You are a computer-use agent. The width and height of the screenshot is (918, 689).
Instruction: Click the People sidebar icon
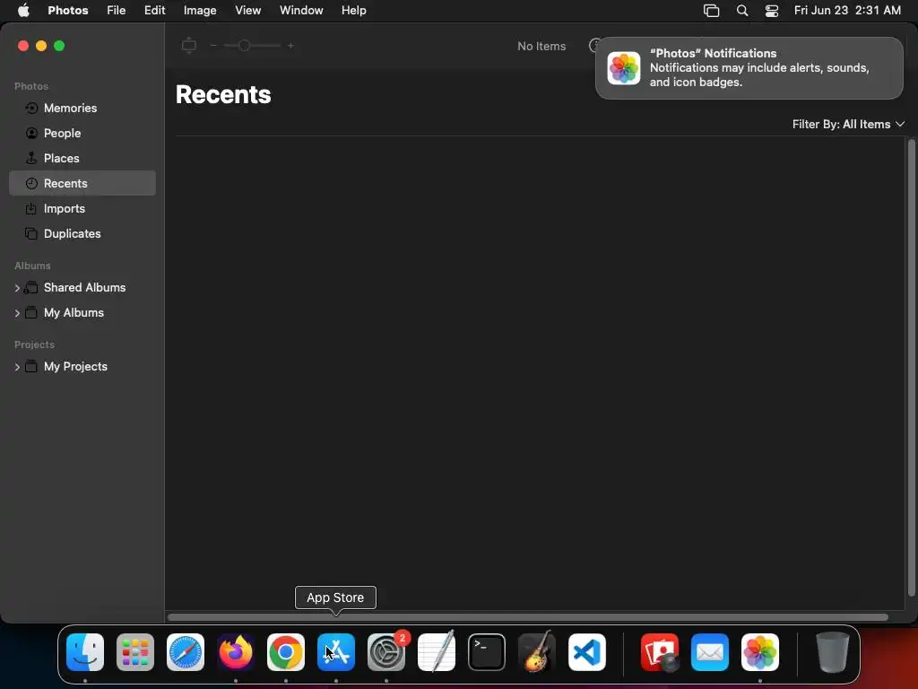point(31,134)
